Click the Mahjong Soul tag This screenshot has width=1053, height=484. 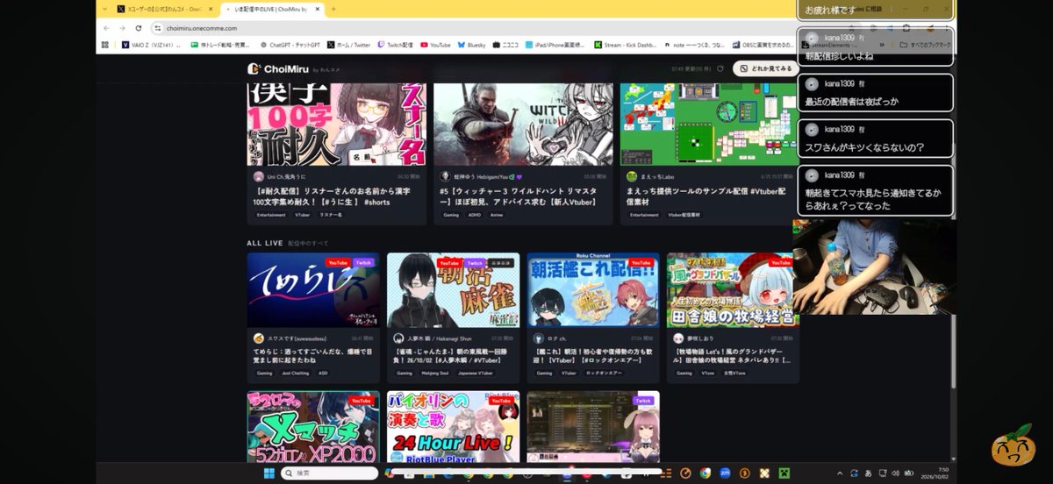point(434,373)
